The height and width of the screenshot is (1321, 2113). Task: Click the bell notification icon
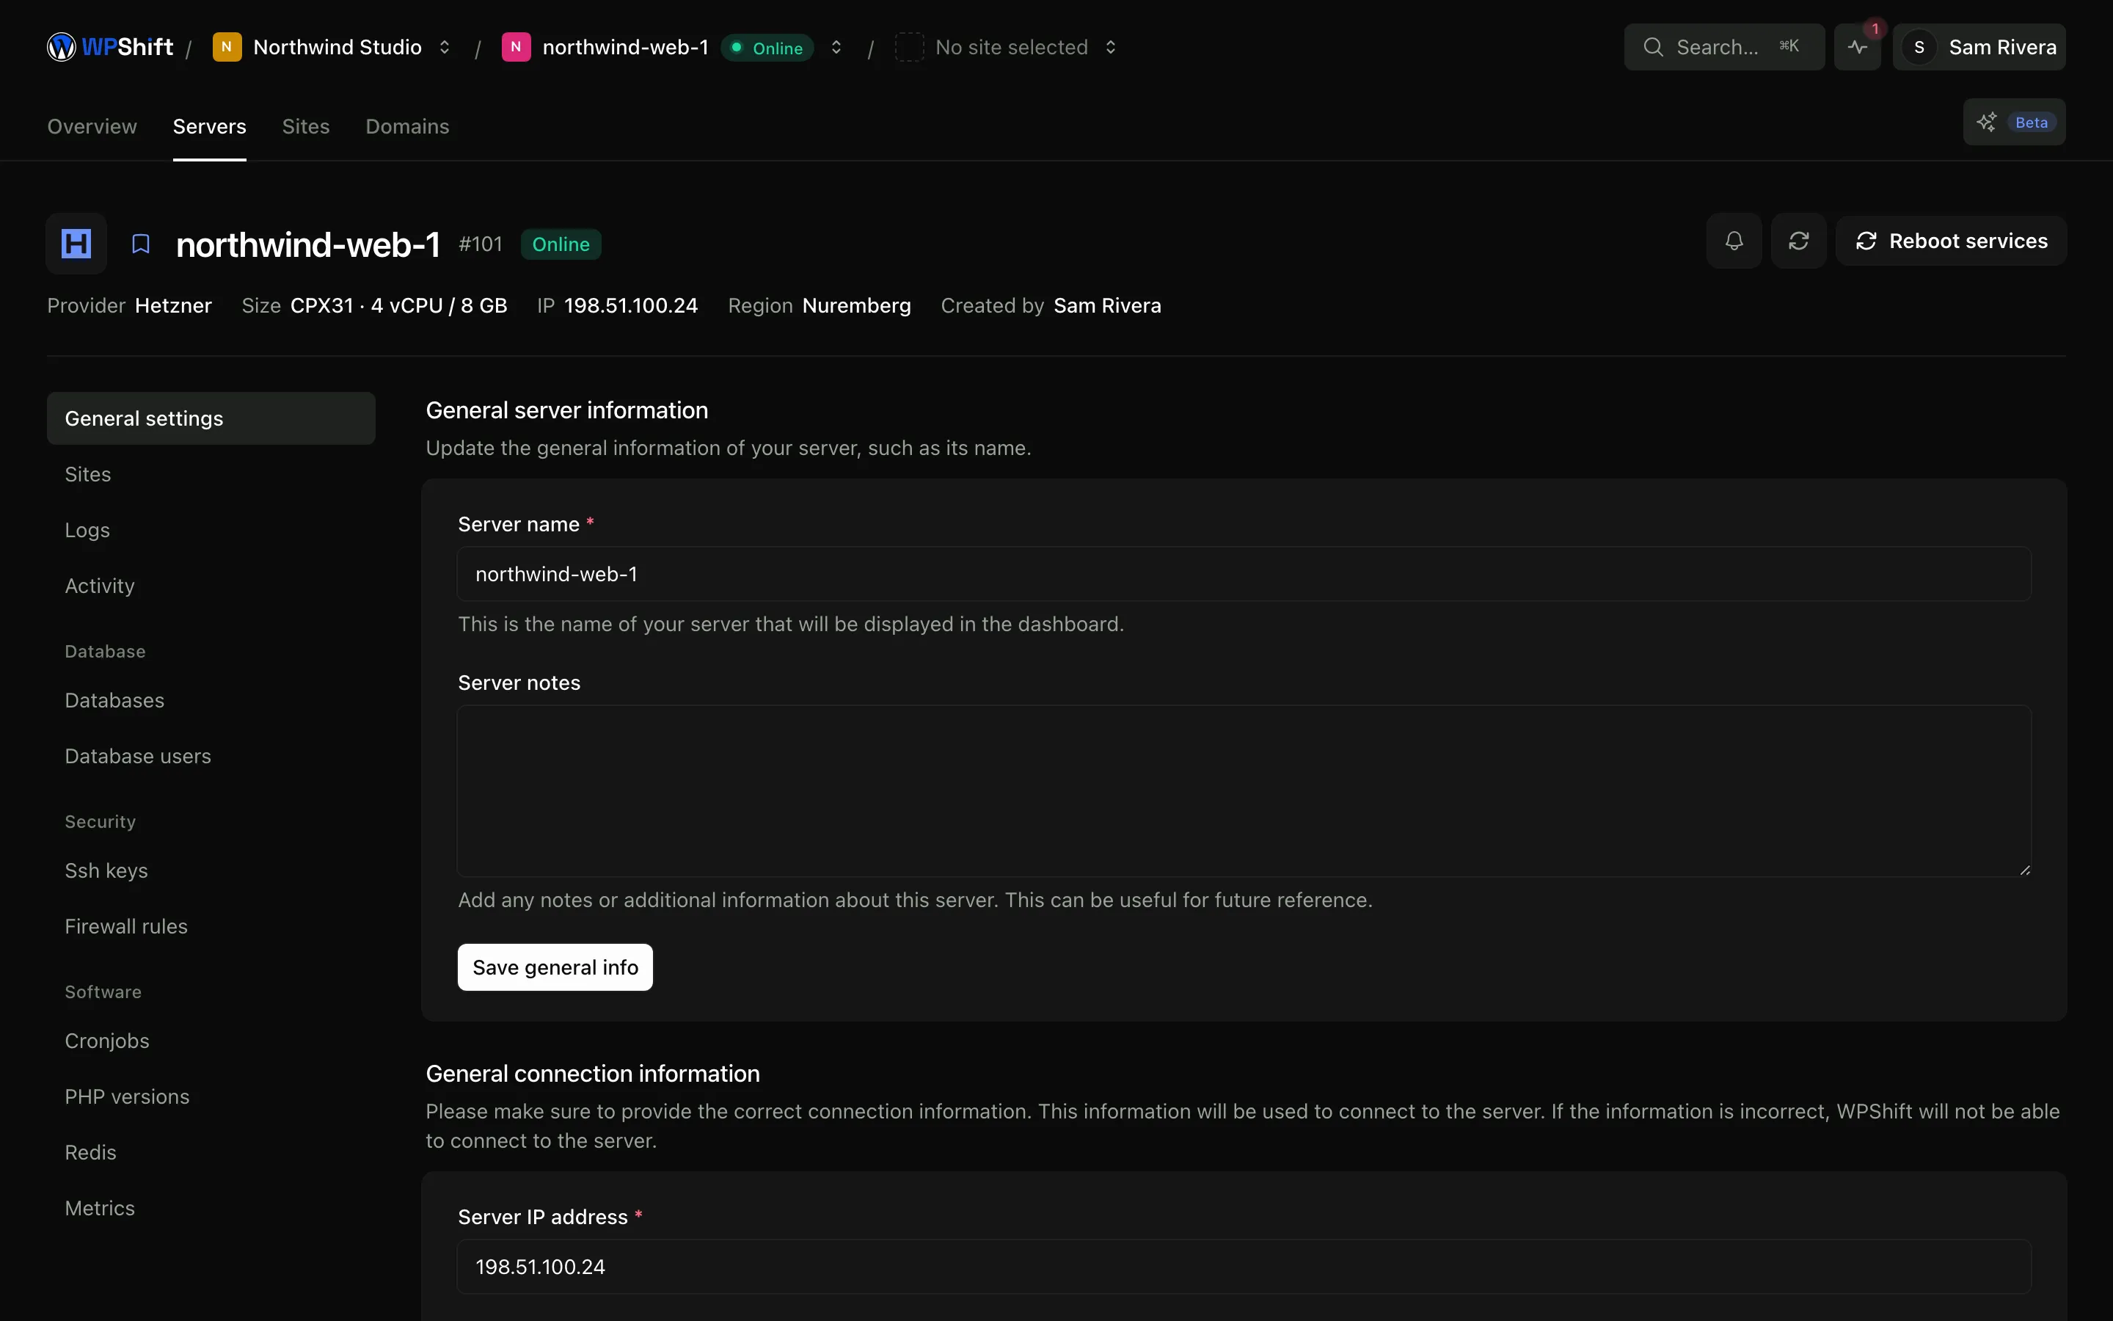point(1734,241)
